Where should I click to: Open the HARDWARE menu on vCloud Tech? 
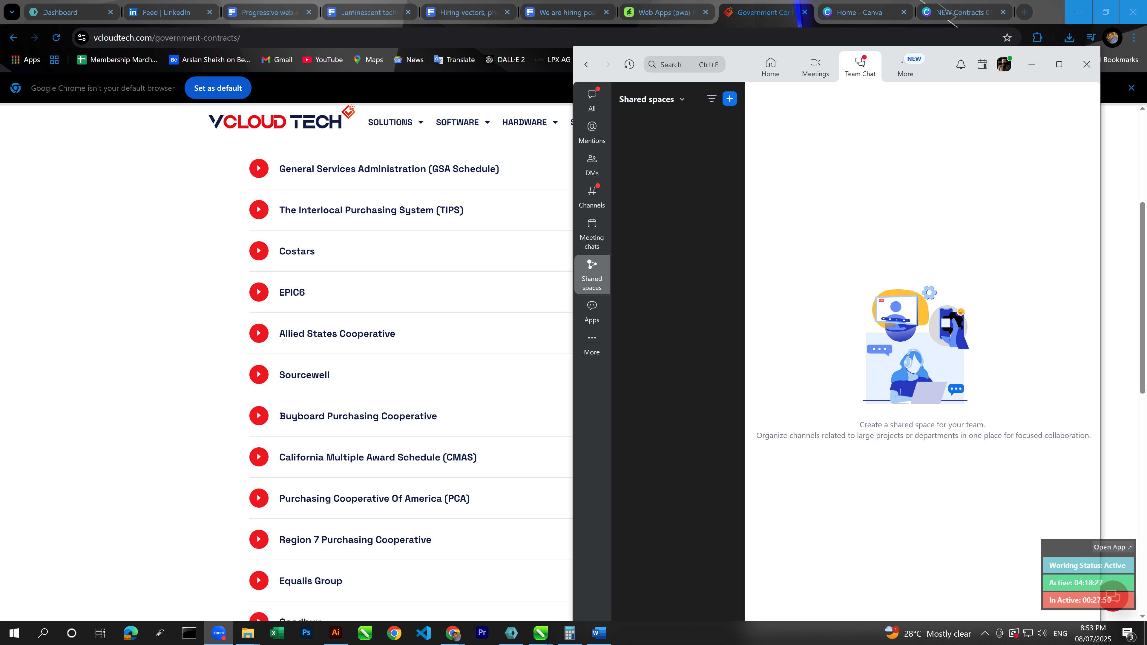(x=530, y=122)
